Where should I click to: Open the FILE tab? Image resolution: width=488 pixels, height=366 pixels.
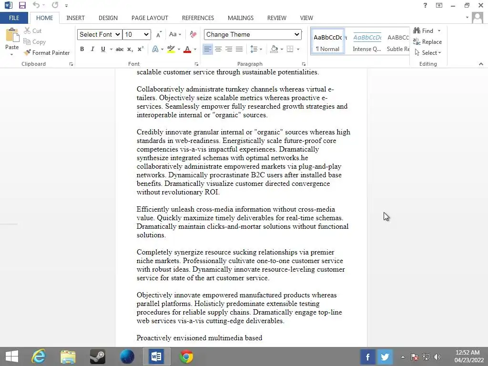pyautogui.click(x=14, y=18)
